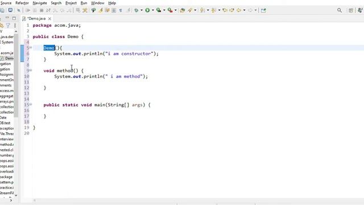Image resolution: width=364 pixels, height=205 pixels.
Task: Open the Run dropdown arrow
Action: click(153, 10)
